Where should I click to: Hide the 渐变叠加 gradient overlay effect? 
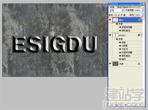(120, 56)
